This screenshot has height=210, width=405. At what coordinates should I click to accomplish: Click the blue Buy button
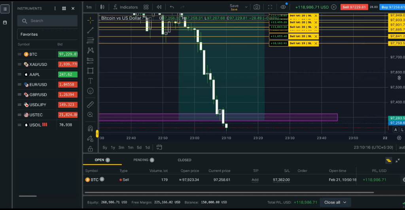coord(392,7)
